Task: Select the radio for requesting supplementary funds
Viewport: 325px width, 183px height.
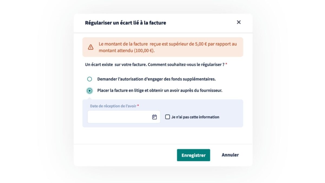Action: pos(89,79)
